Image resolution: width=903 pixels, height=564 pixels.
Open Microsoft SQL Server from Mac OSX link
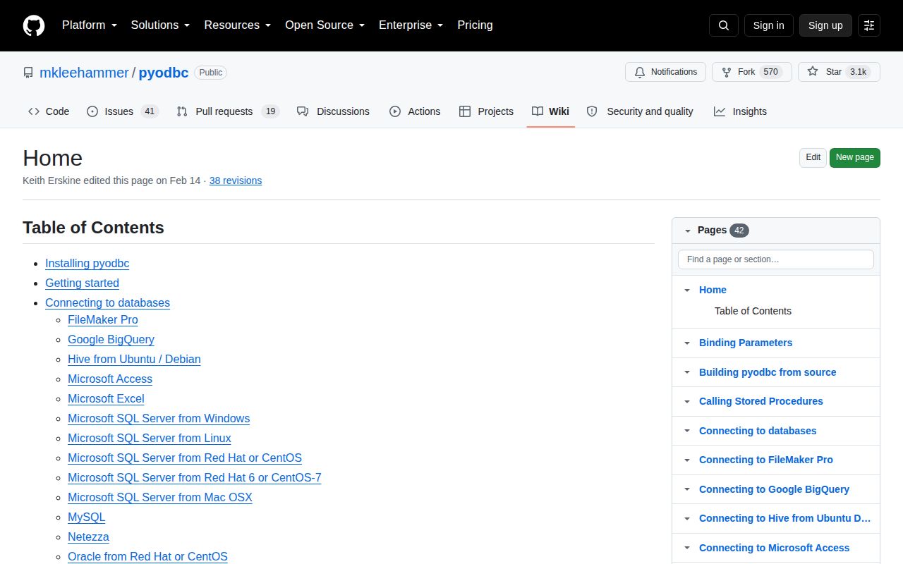coord(160,497)
